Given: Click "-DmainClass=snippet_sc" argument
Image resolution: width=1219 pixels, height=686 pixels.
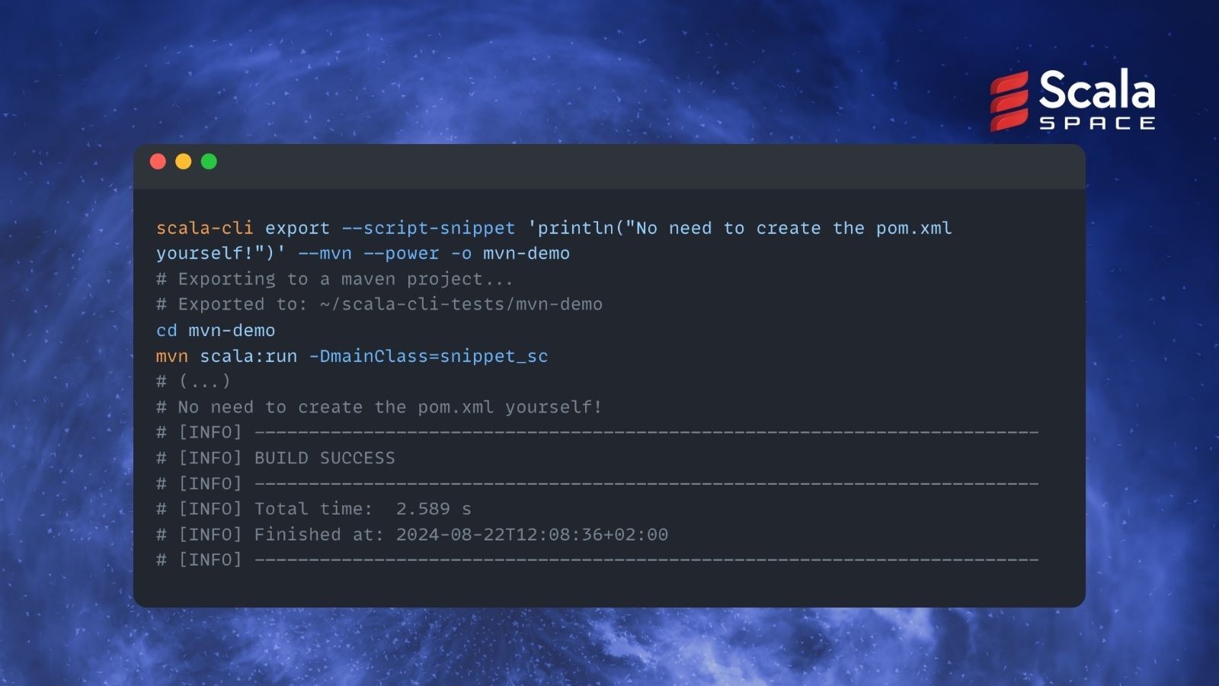Looking at the screenshot, I should pyautogui.click(x=428, y=356).
